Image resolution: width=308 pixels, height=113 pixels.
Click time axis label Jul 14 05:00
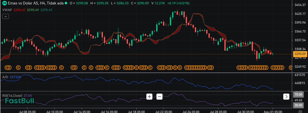(x=82, y=112)
